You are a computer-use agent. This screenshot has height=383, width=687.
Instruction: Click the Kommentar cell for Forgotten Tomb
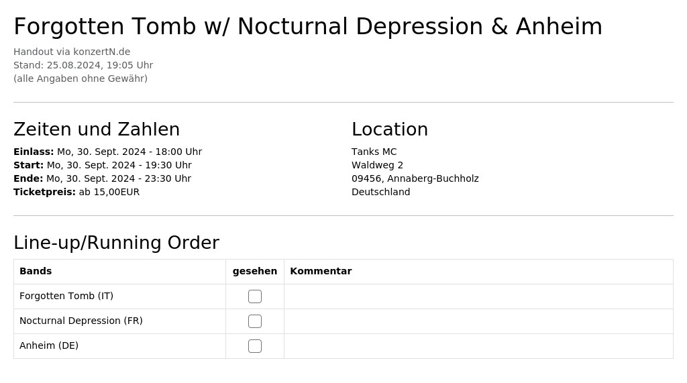(478, 296)
